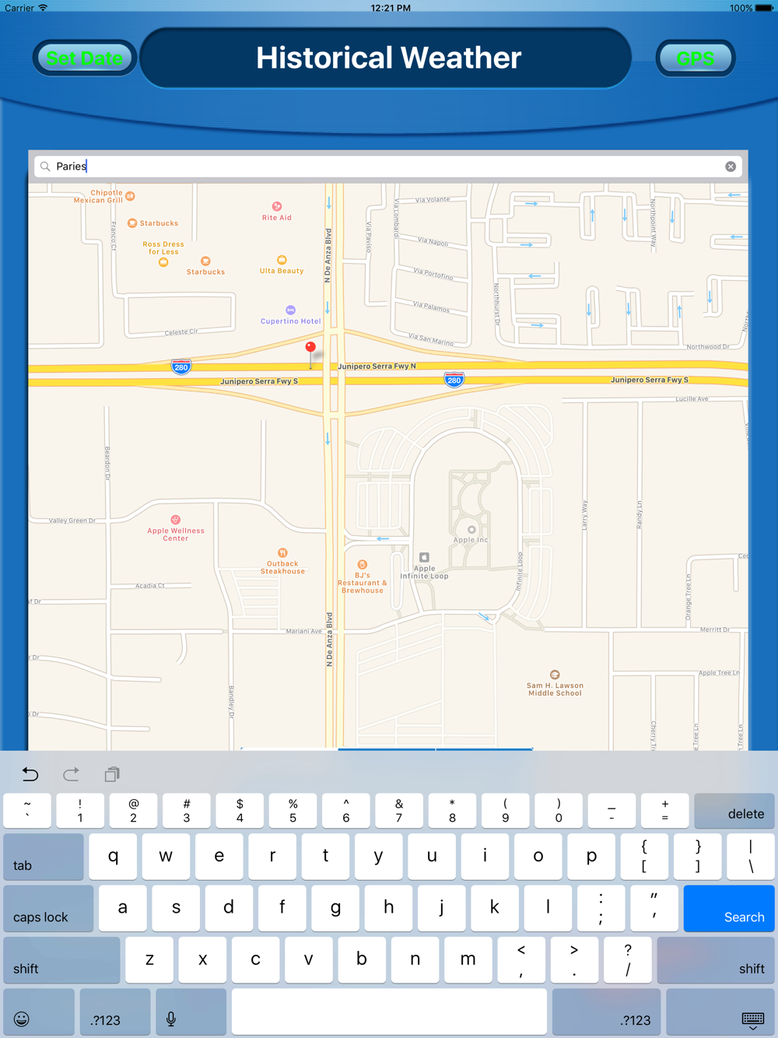Clear the search text with the X icon
778x1038 pixels.
[x=731, y=167]
